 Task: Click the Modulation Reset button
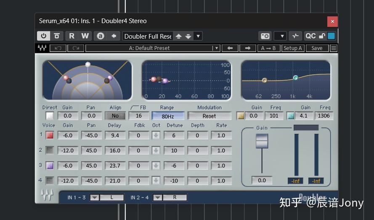(209, 116)
